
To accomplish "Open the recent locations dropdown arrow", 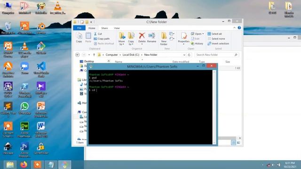I will 89,55.
